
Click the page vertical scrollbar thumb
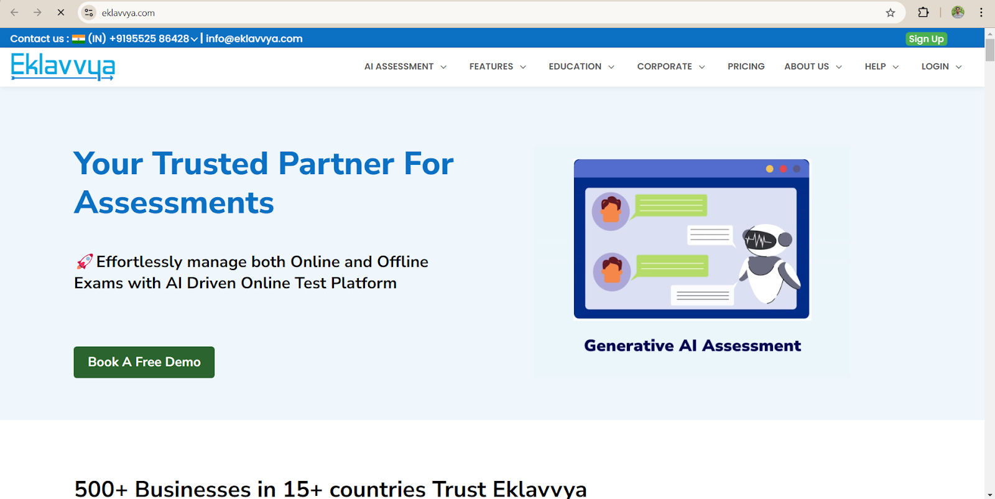coord(990,50)
